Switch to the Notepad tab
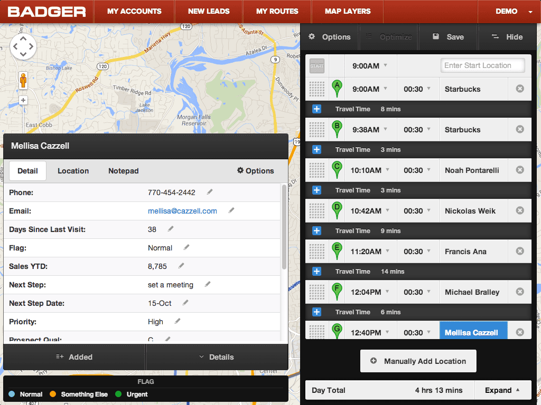Screen dimensions: 541x405 coord(124,171)
